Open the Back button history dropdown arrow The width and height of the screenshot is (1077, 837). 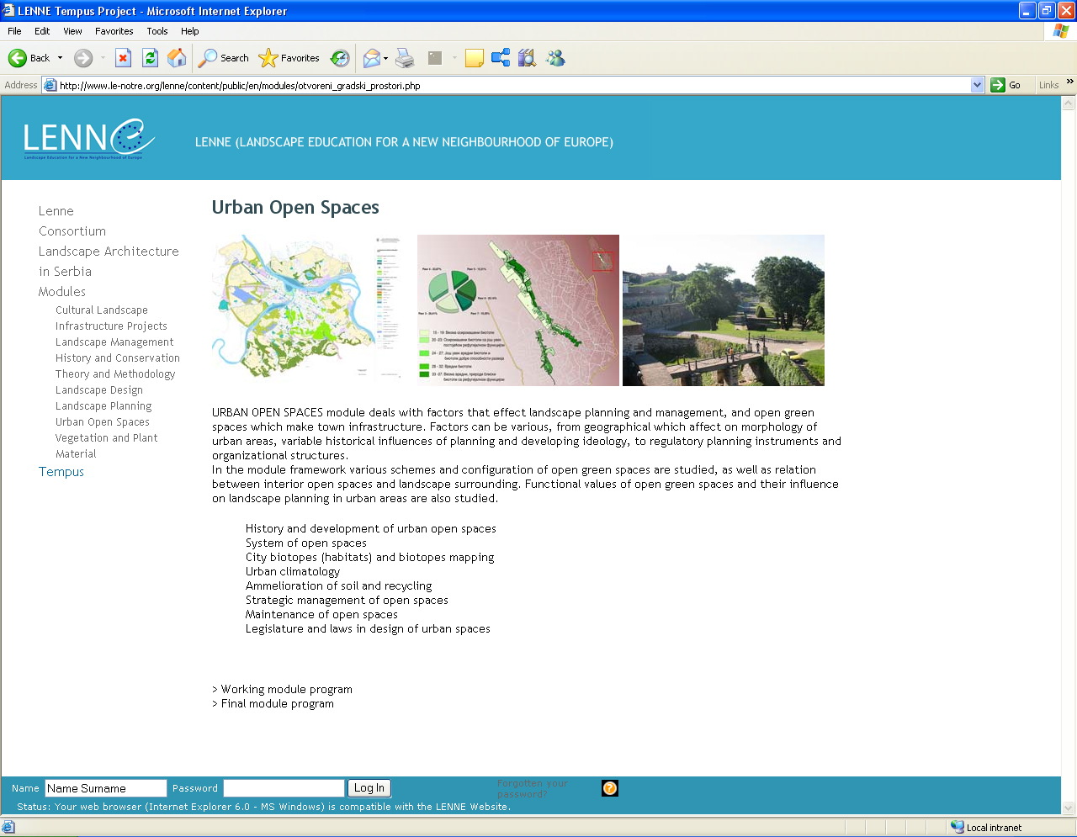coord(60,58)
